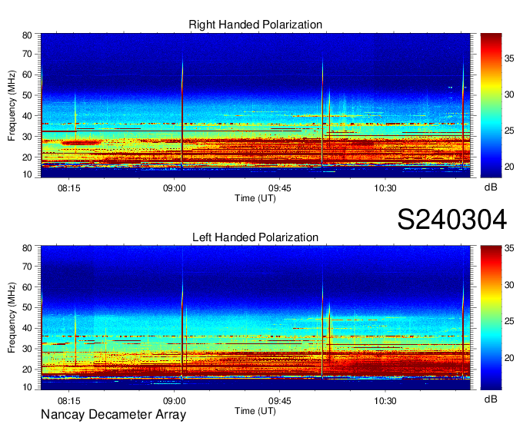Click the "10" frequency tick of right-handed plot

[x=27, y=174]
